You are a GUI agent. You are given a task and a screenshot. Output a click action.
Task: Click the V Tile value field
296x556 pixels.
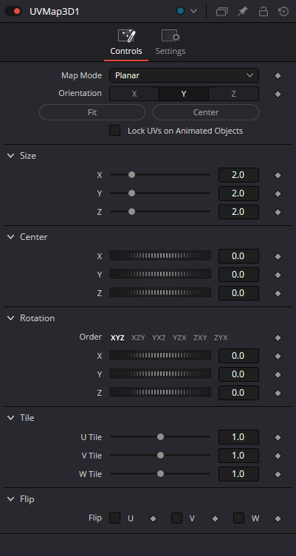238,456
